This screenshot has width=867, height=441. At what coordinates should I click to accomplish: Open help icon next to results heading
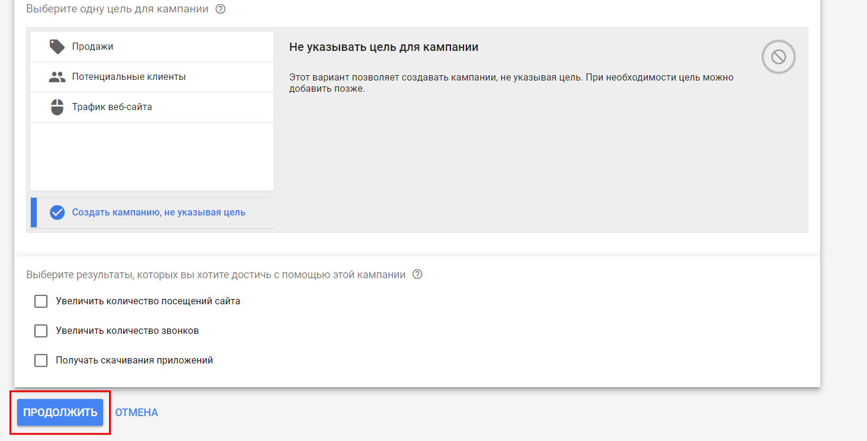click(x=417, y=275)
